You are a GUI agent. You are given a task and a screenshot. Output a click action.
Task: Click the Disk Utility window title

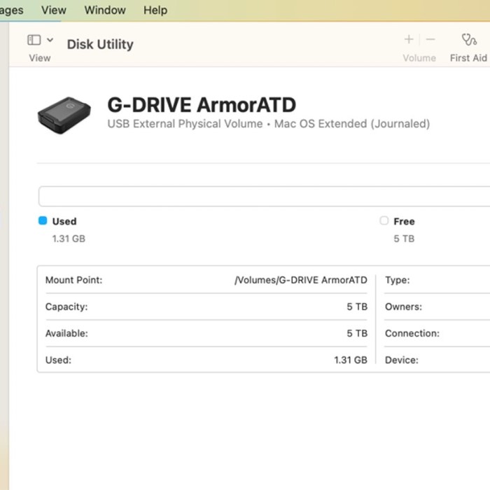coord(100,44)
